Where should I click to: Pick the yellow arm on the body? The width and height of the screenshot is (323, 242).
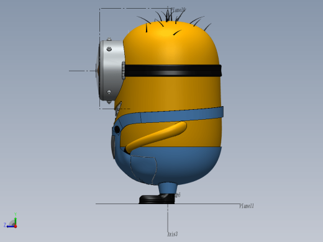pyautogui.click(x=156, y=137)
